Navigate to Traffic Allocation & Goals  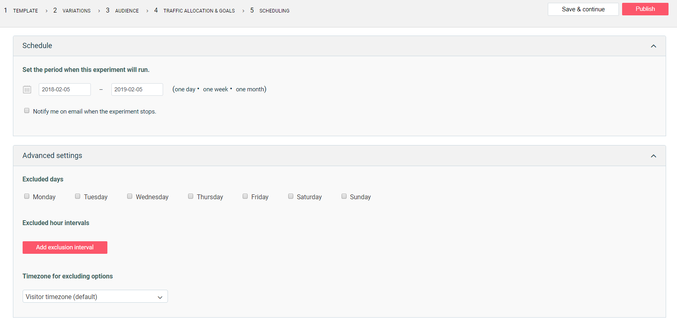(x=199, y=11)
